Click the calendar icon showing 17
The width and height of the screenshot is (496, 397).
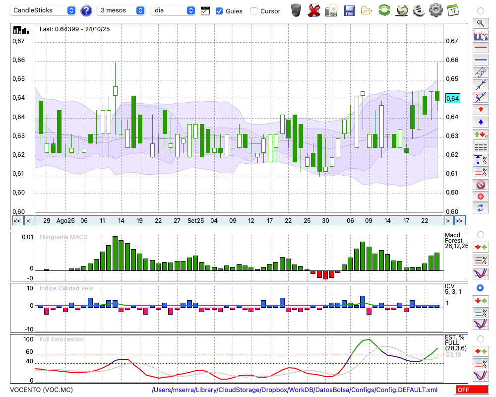(452, 10)
